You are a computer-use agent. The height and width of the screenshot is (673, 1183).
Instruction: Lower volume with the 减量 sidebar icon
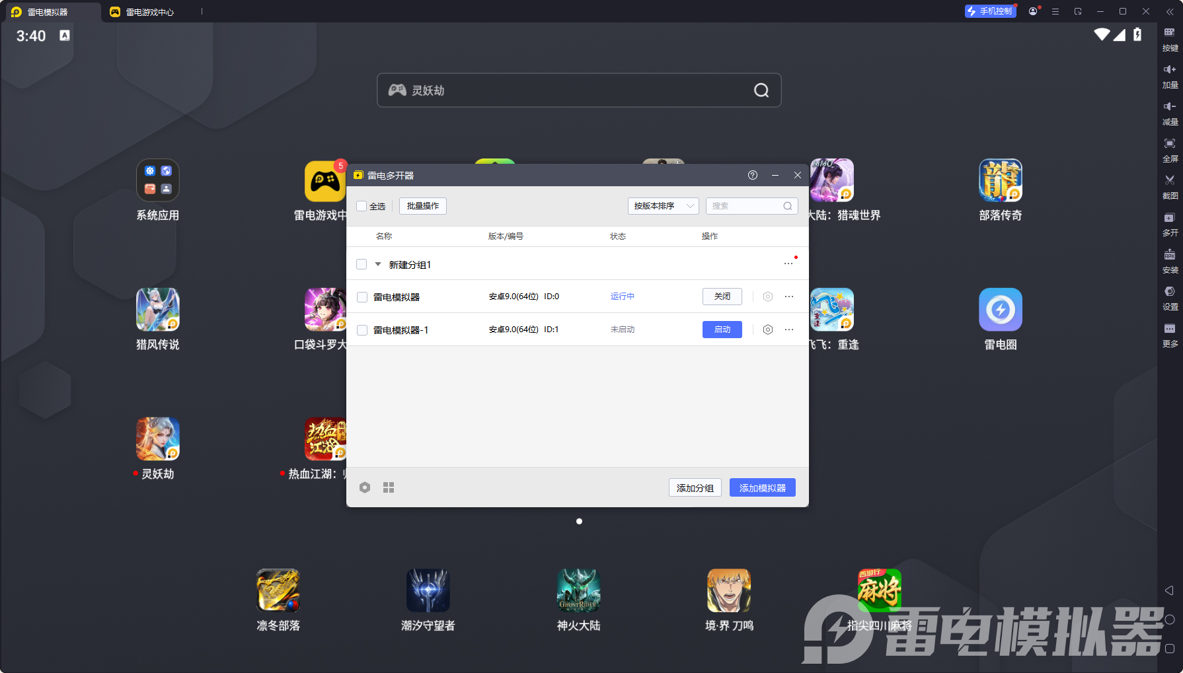coord(1170,113)
